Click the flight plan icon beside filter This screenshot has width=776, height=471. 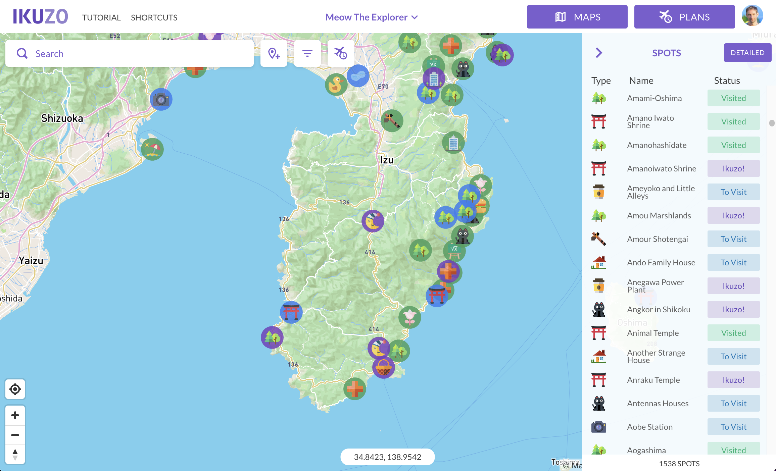(341, 53)
